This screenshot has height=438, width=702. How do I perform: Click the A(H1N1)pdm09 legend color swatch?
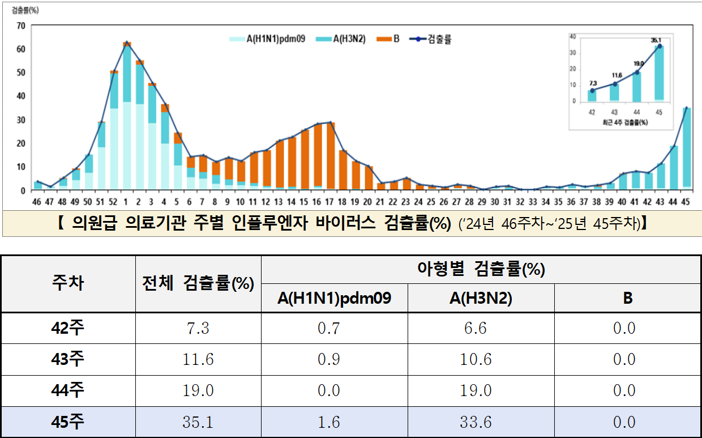click(x=237, y=39)
